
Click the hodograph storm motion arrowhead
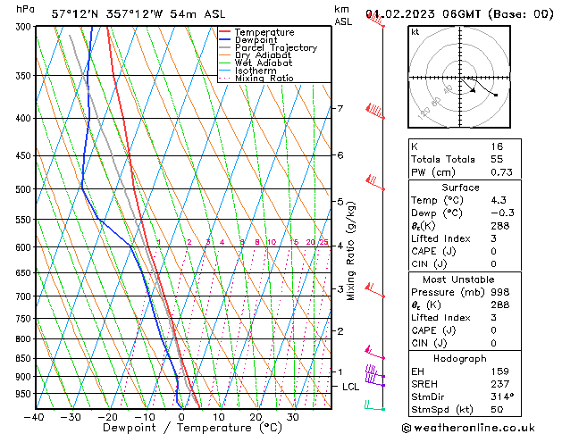[473, 90]
